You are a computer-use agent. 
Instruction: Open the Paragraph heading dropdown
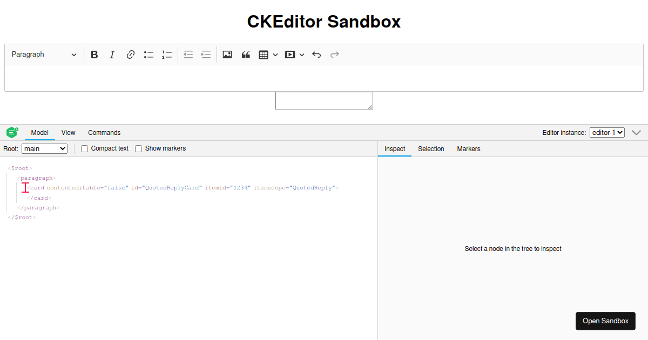click(x=44, y=55)
